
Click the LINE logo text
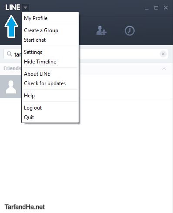pyautogui.click(x=13, y=7)
